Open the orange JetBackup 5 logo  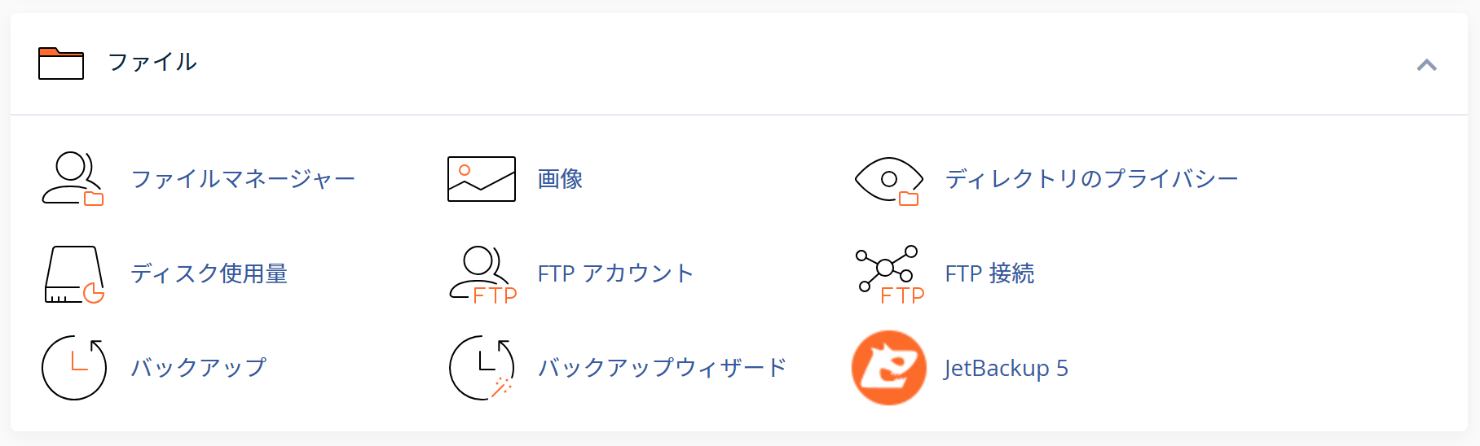[x=889, y=368]
